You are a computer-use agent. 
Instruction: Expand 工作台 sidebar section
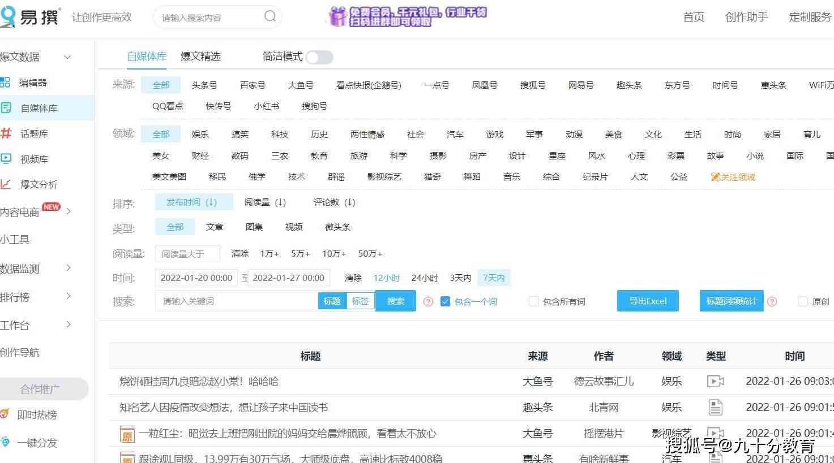tap(69, 324)
